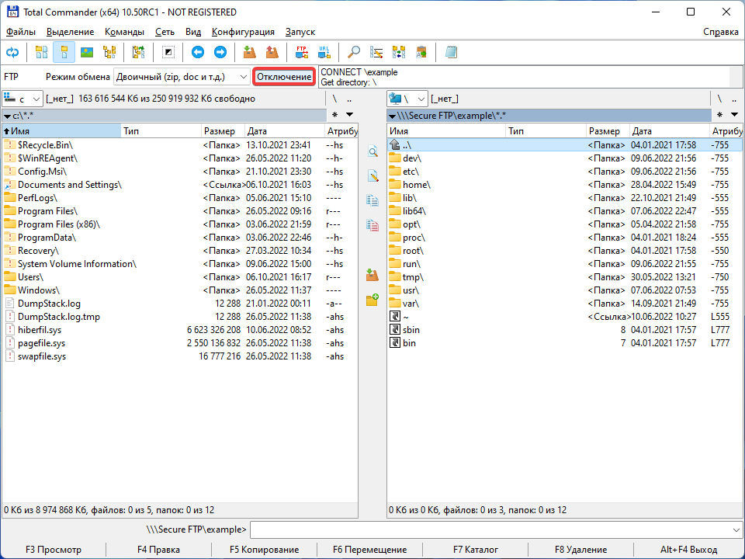Image resolution: width=745 pixels, height=559 pixels.
Task: Select the home folder in right panel
Action: (x=416, y=185)
